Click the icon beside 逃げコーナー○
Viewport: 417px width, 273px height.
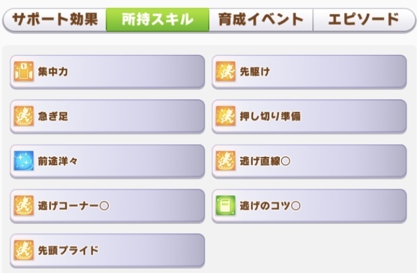(x=24, y=205)
